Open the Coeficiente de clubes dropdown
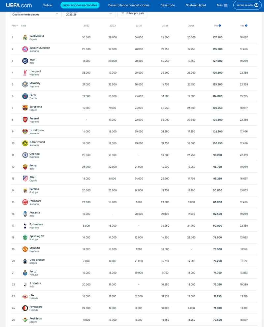Viewport: 264px width, 327px height. pyautogui.click(x=36, y=14)
